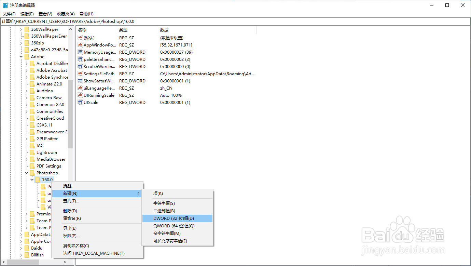Expand the MediaBrowser node
Viewport: 471px width, 266px height.
(x=27, y=159)
